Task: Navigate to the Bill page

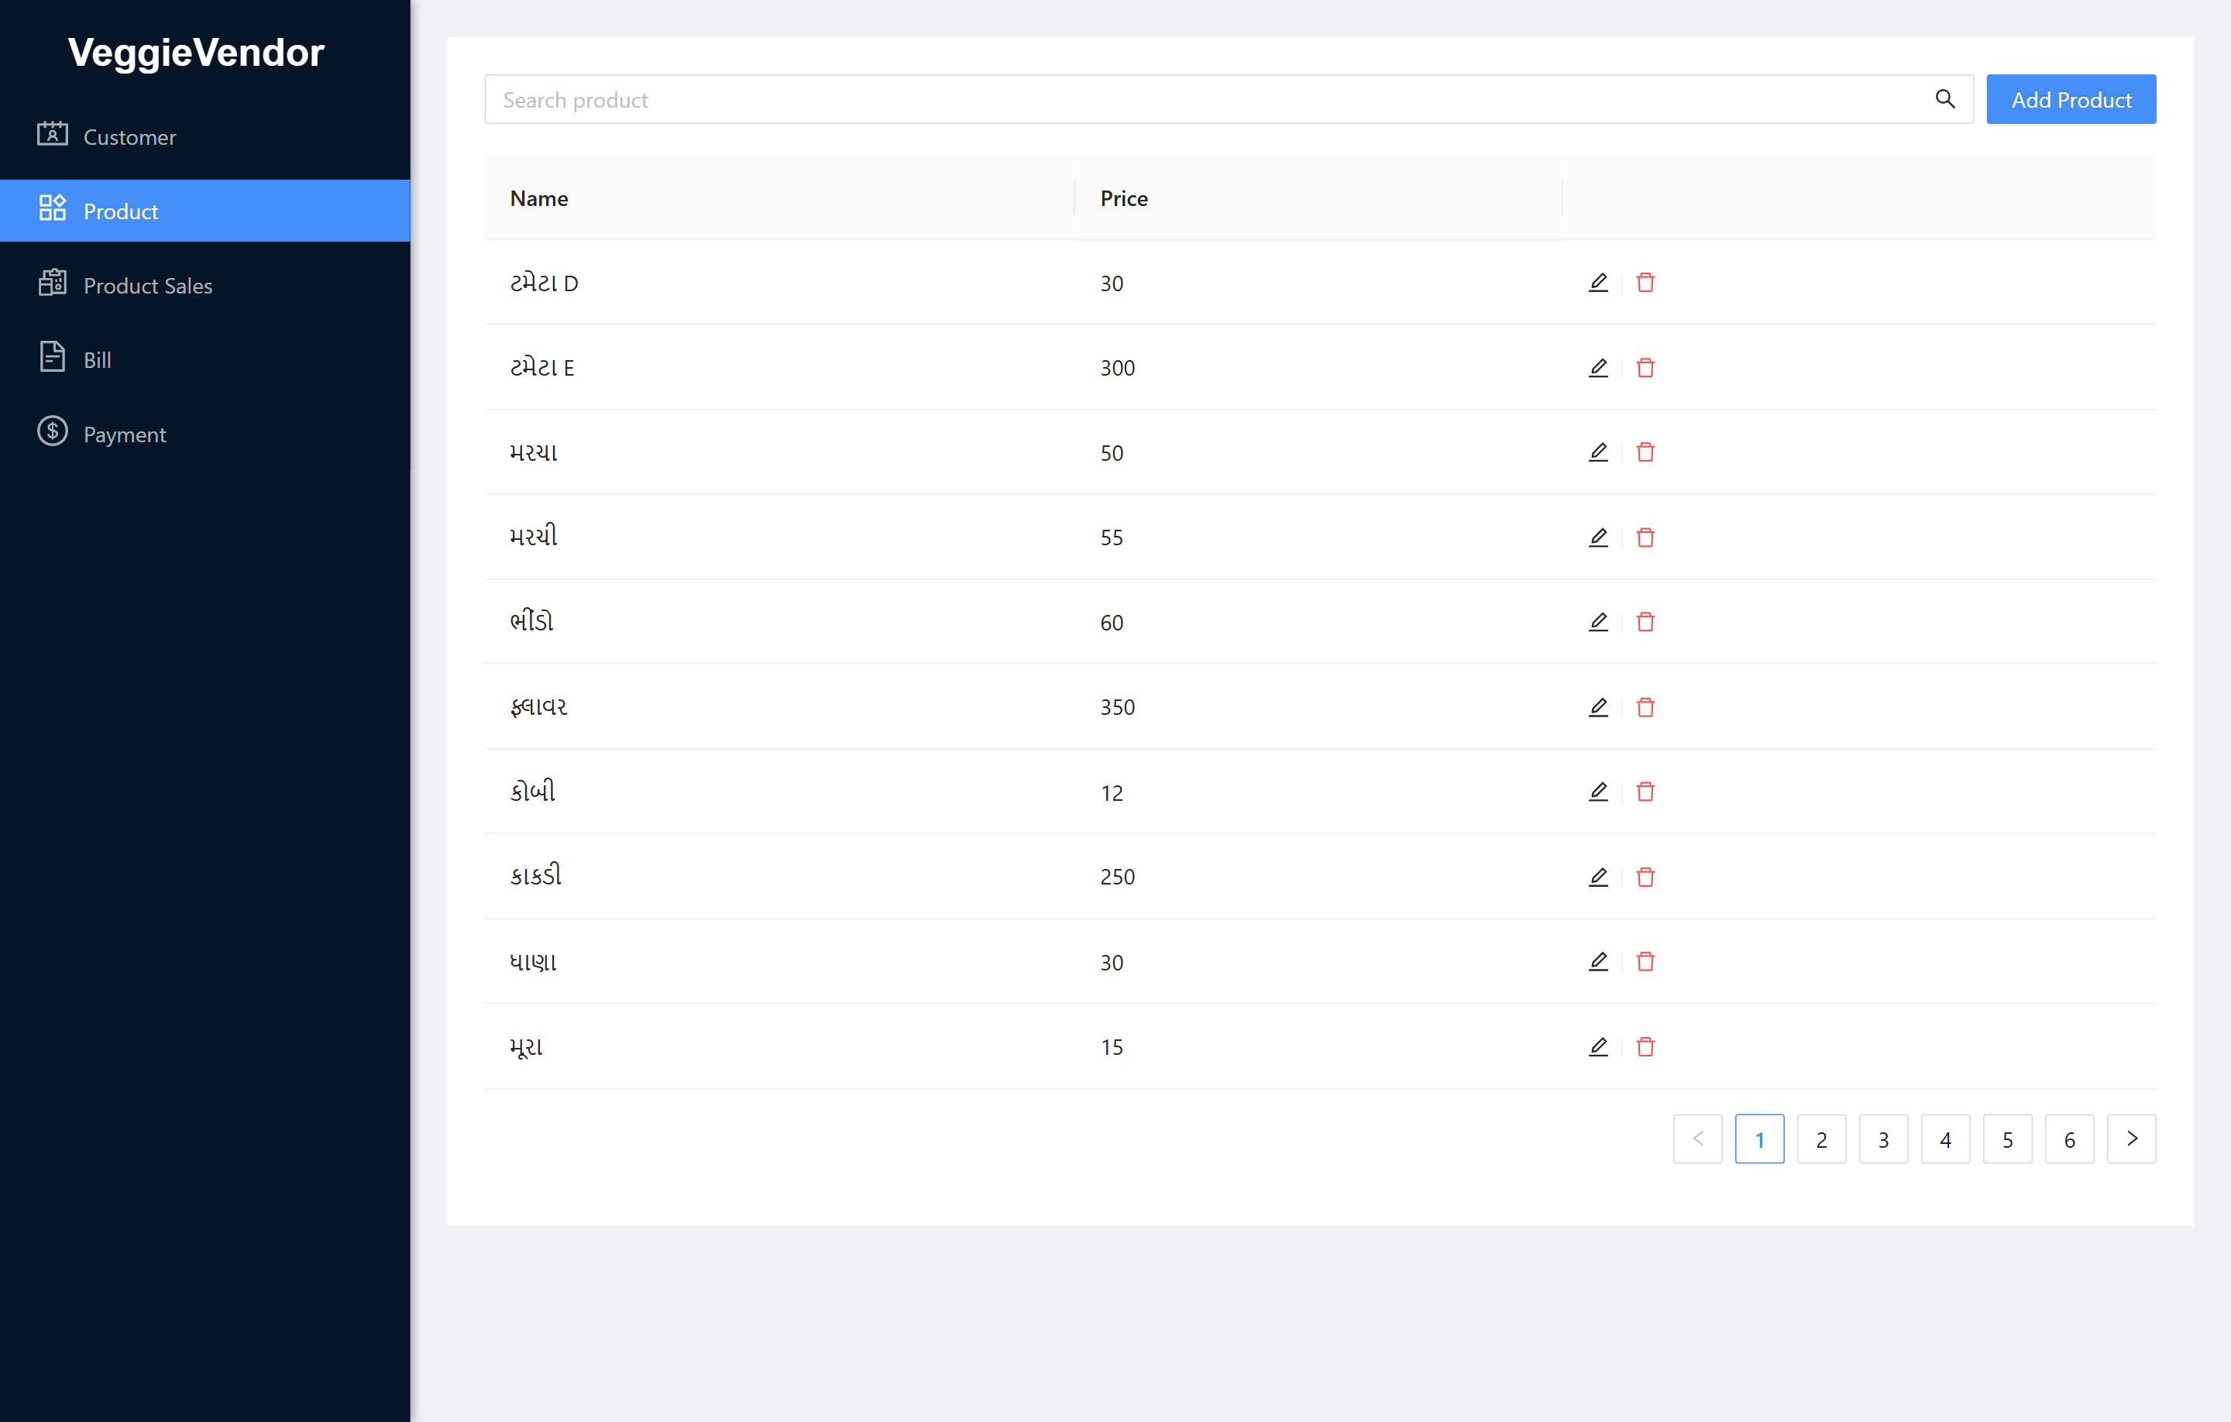Action: 96,359
